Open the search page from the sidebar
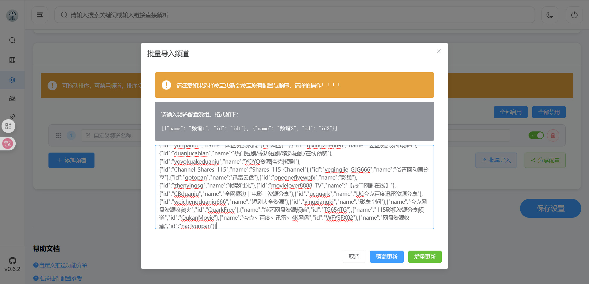 (x=12, y=40)
